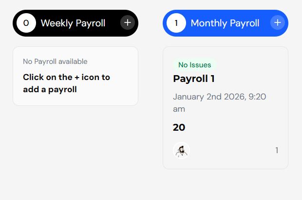The height and width of the screenshot is (200, 302).
Task: Click the user avatar on Payroll 1
Action: 181,150
